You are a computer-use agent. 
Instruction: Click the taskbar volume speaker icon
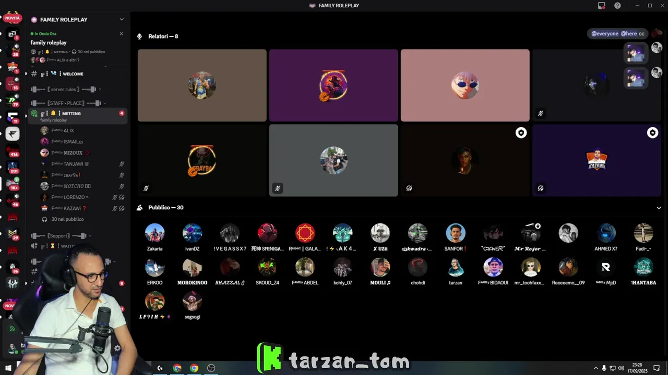pyautogui.click(x=621, y=368)
